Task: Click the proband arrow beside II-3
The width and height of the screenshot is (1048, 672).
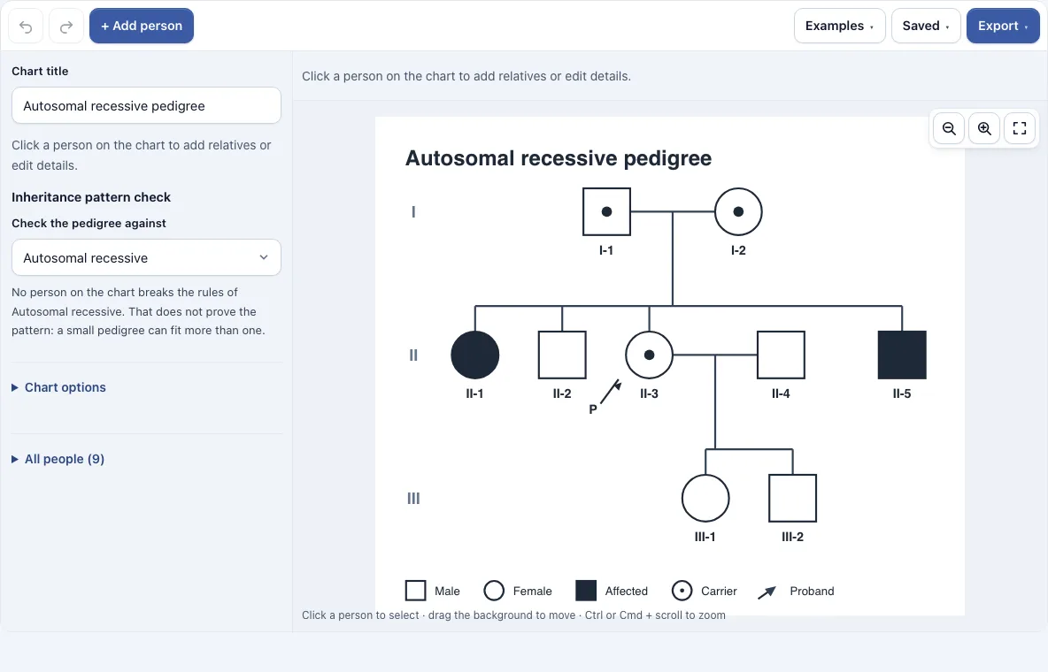Action: coord(611,392)
